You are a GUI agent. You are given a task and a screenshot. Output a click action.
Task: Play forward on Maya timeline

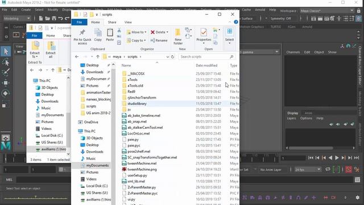337,158
